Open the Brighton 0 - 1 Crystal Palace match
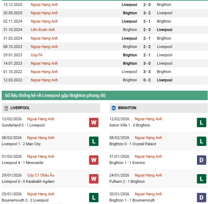The height and width of the screenshot is (204, 208). (133, 144)
